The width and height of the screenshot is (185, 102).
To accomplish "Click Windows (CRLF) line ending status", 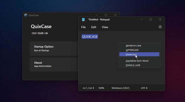I will 120,88.
